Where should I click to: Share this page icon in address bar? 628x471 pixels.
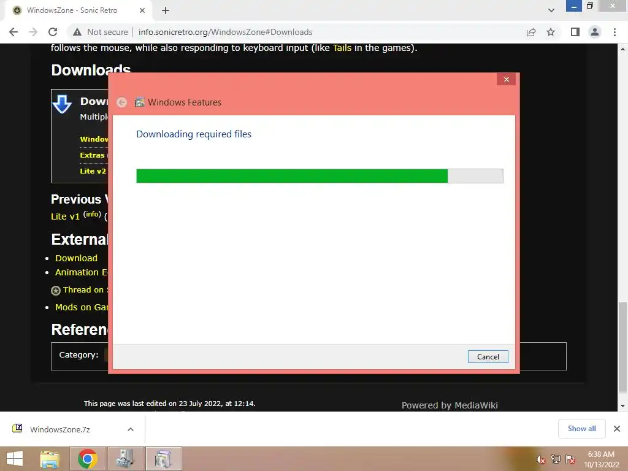(x=531, y=32)
